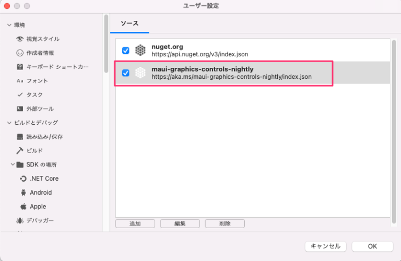
Task: Click the 編集 button
Action: (180, 224)
